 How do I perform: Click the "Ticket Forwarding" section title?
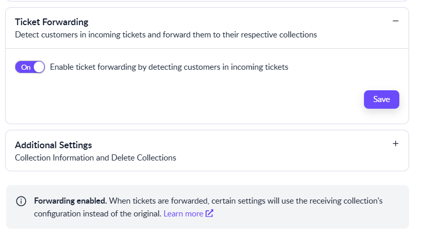pyautogui.click(x=51, y=22)
